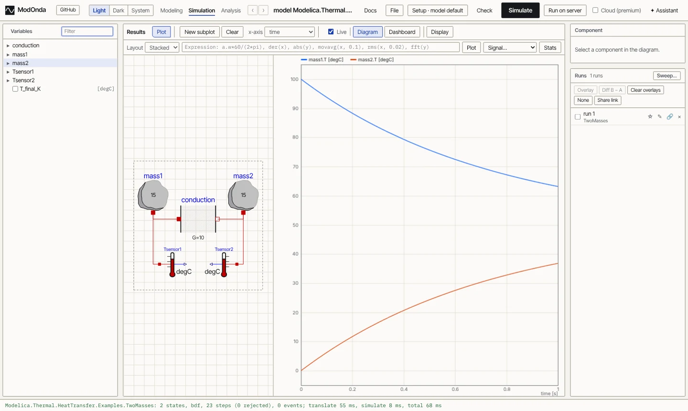The height and width of the screenshot is (411, 688).
Task: Expand the Tsensor2 variable tree node
Action: point(8,81)
